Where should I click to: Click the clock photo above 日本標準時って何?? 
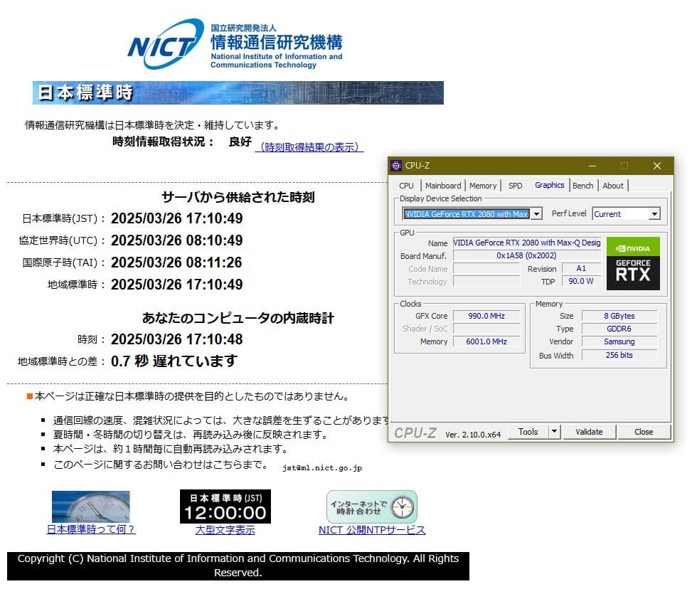tap(91, 506)
